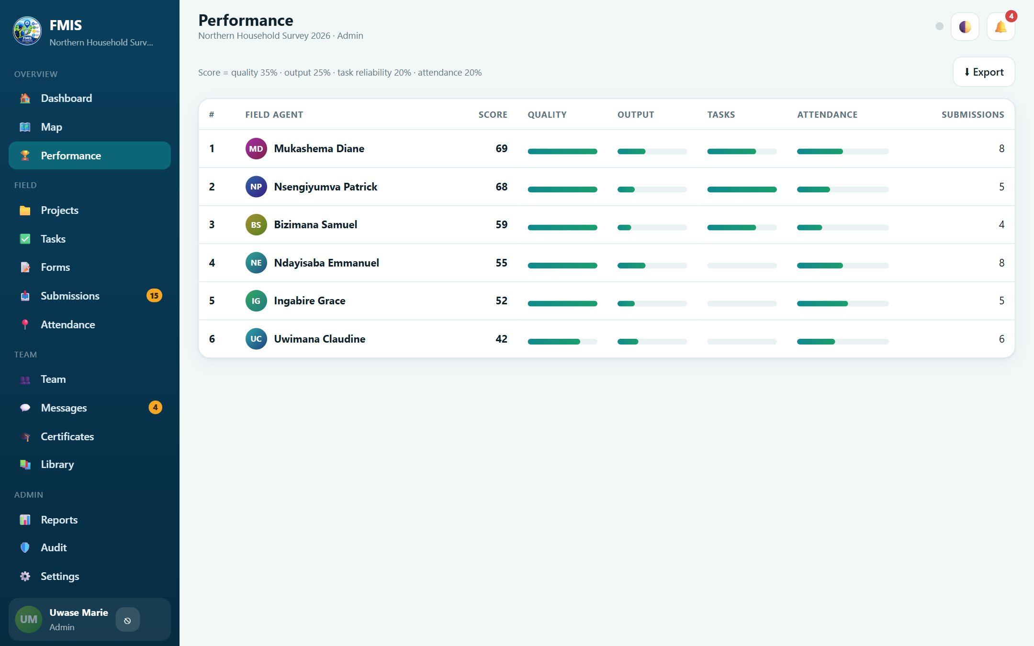Open Mukashema Diane's name link

tap(319, 148)
